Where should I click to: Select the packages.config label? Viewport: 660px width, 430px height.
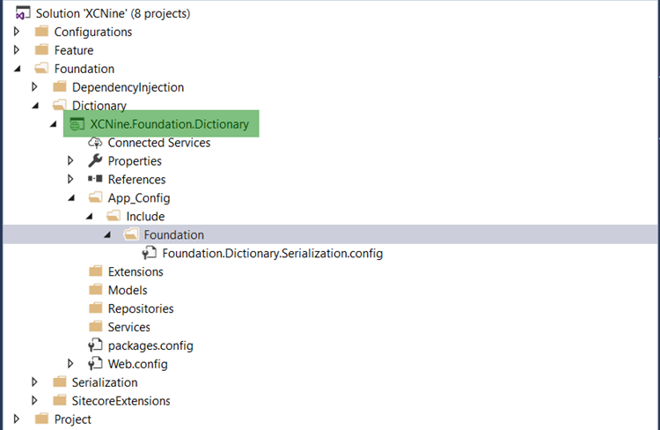pyautogui.click(x=150, y=345)
